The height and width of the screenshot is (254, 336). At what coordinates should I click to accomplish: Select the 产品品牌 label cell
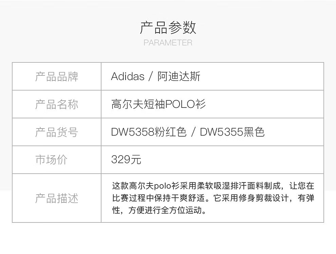tap(57, 76)
